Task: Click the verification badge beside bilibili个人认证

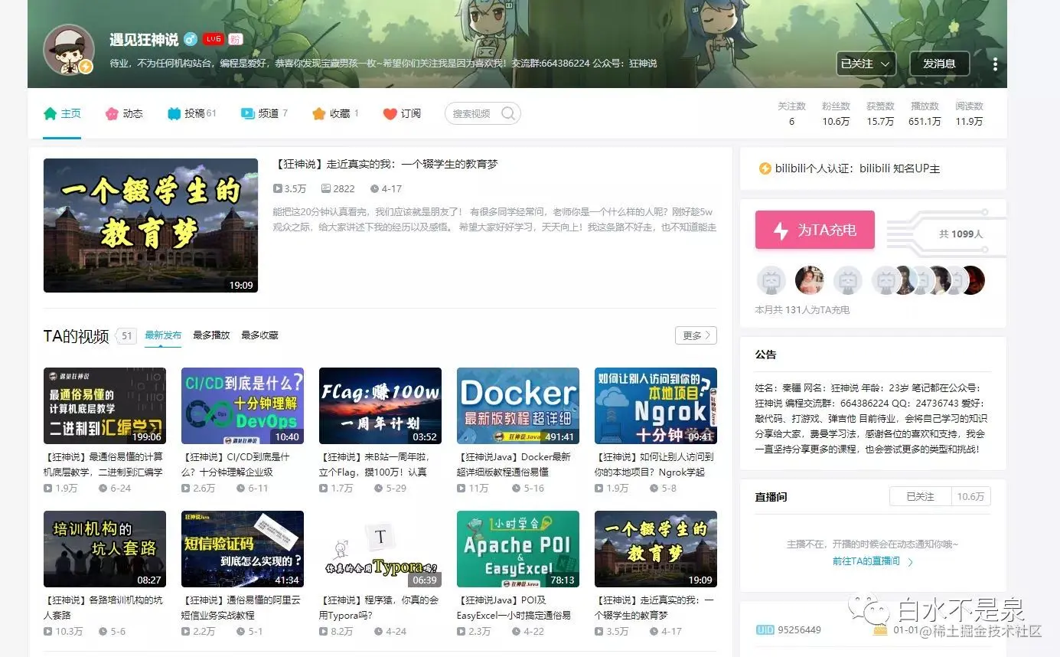Action: pos(765,168)
